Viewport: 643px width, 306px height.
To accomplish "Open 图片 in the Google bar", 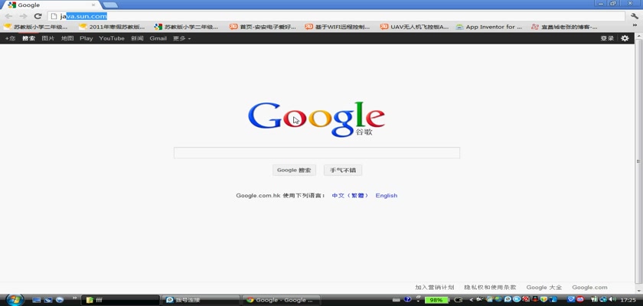I will pyautogui.click(x=48, y=38).
